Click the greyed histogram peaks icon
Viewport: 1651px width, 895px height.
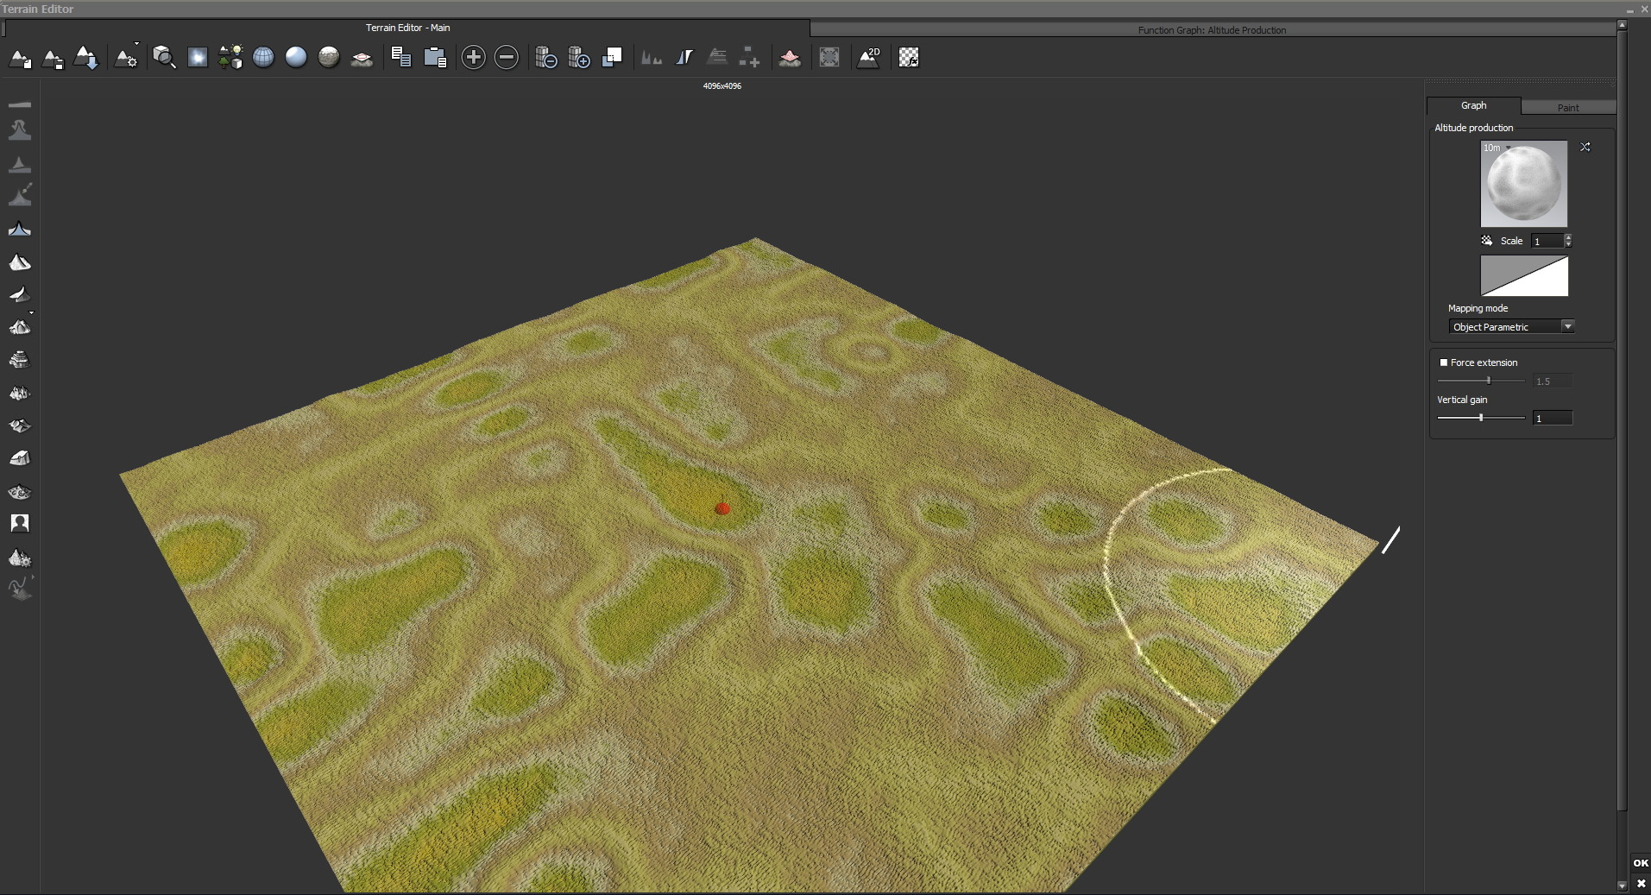pyautogui.click(x=652, y=58)
